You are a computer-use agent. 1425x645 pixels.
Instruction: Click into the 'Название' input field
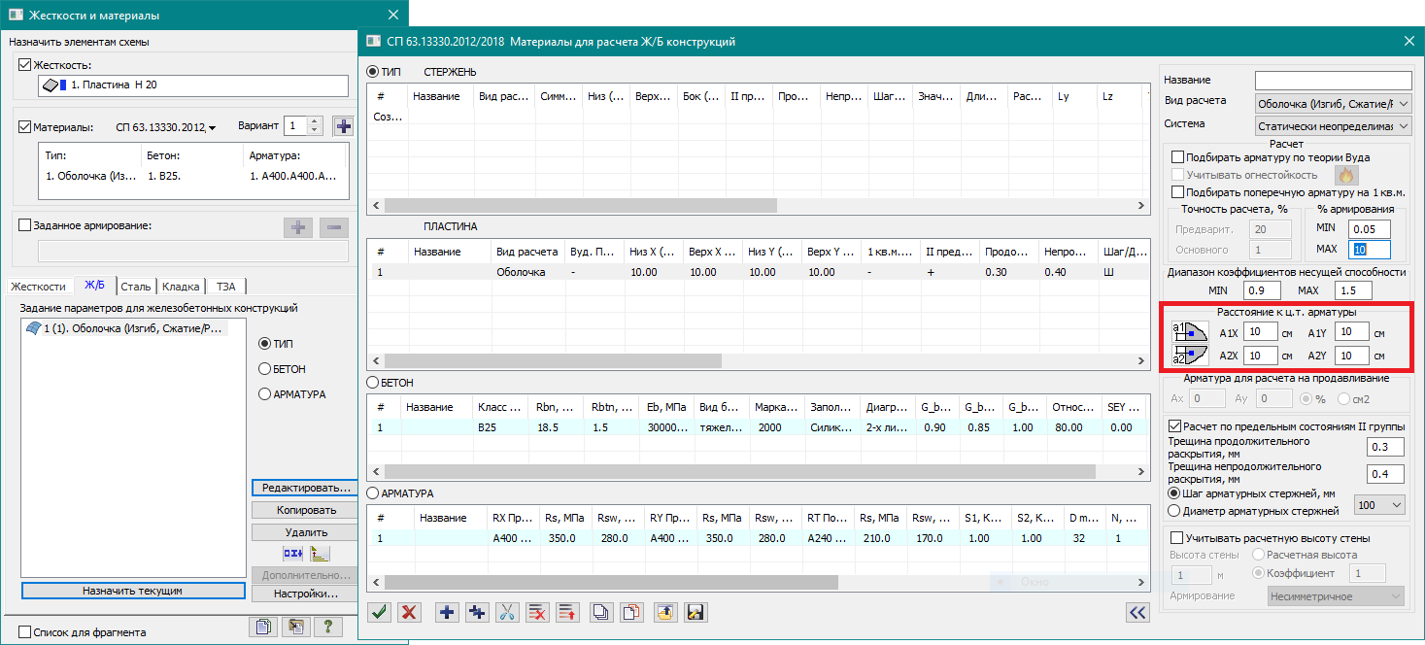click(1333, 80)
